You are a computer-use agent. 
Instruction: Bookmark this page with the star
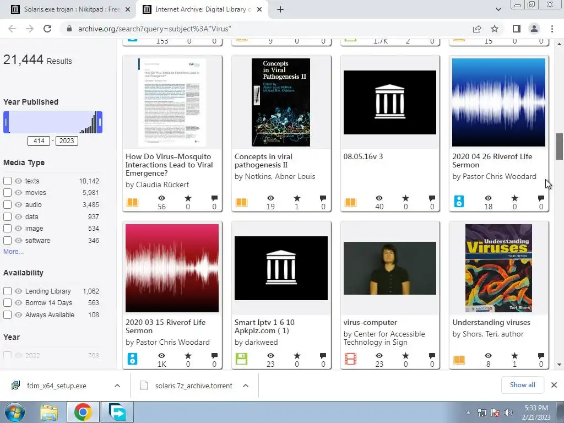495,29
